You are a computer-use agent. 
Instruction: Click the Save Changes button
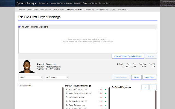pos(121,77)
